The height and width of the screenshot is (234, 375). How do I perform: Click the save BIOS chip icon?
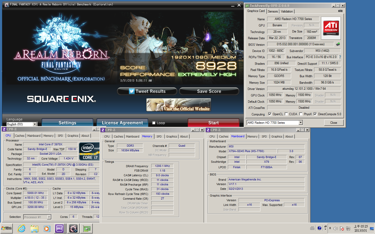click(x=338, y=44)
